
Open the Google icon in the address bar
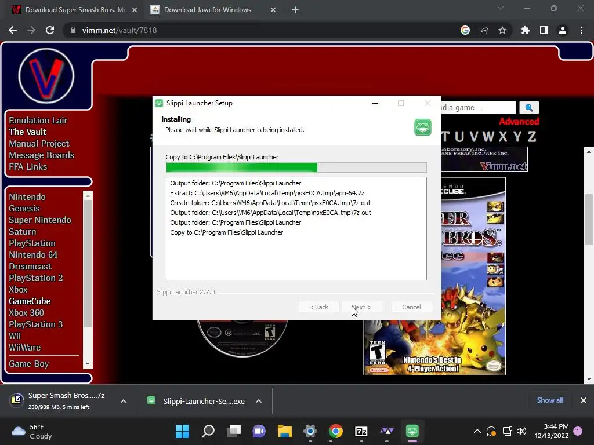[465, 30]
